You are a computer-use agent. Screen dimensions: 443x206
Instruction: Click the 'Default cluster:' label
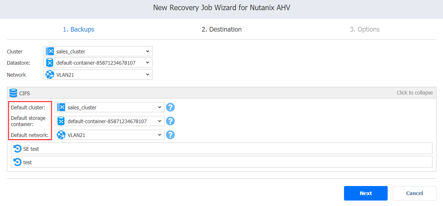[x=28, y=108]
